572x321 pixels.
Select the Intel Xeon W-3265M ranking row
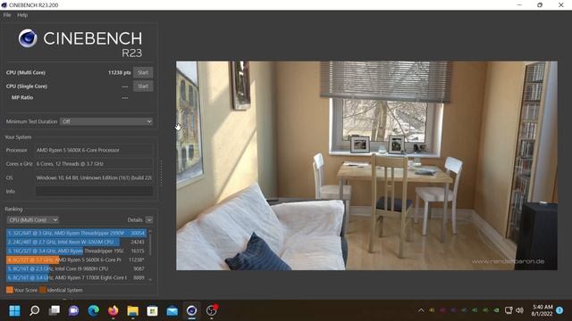pyautogui.click(x=76, y=242)
